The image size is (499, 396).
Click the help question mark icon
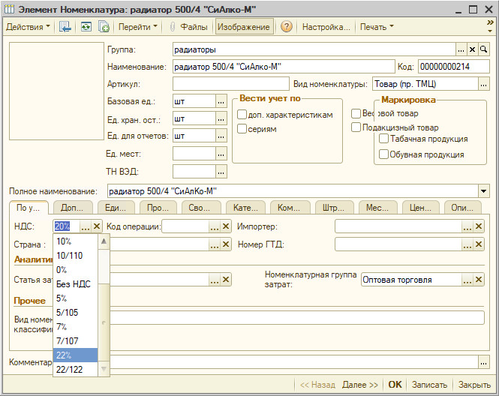coord(286,27)
